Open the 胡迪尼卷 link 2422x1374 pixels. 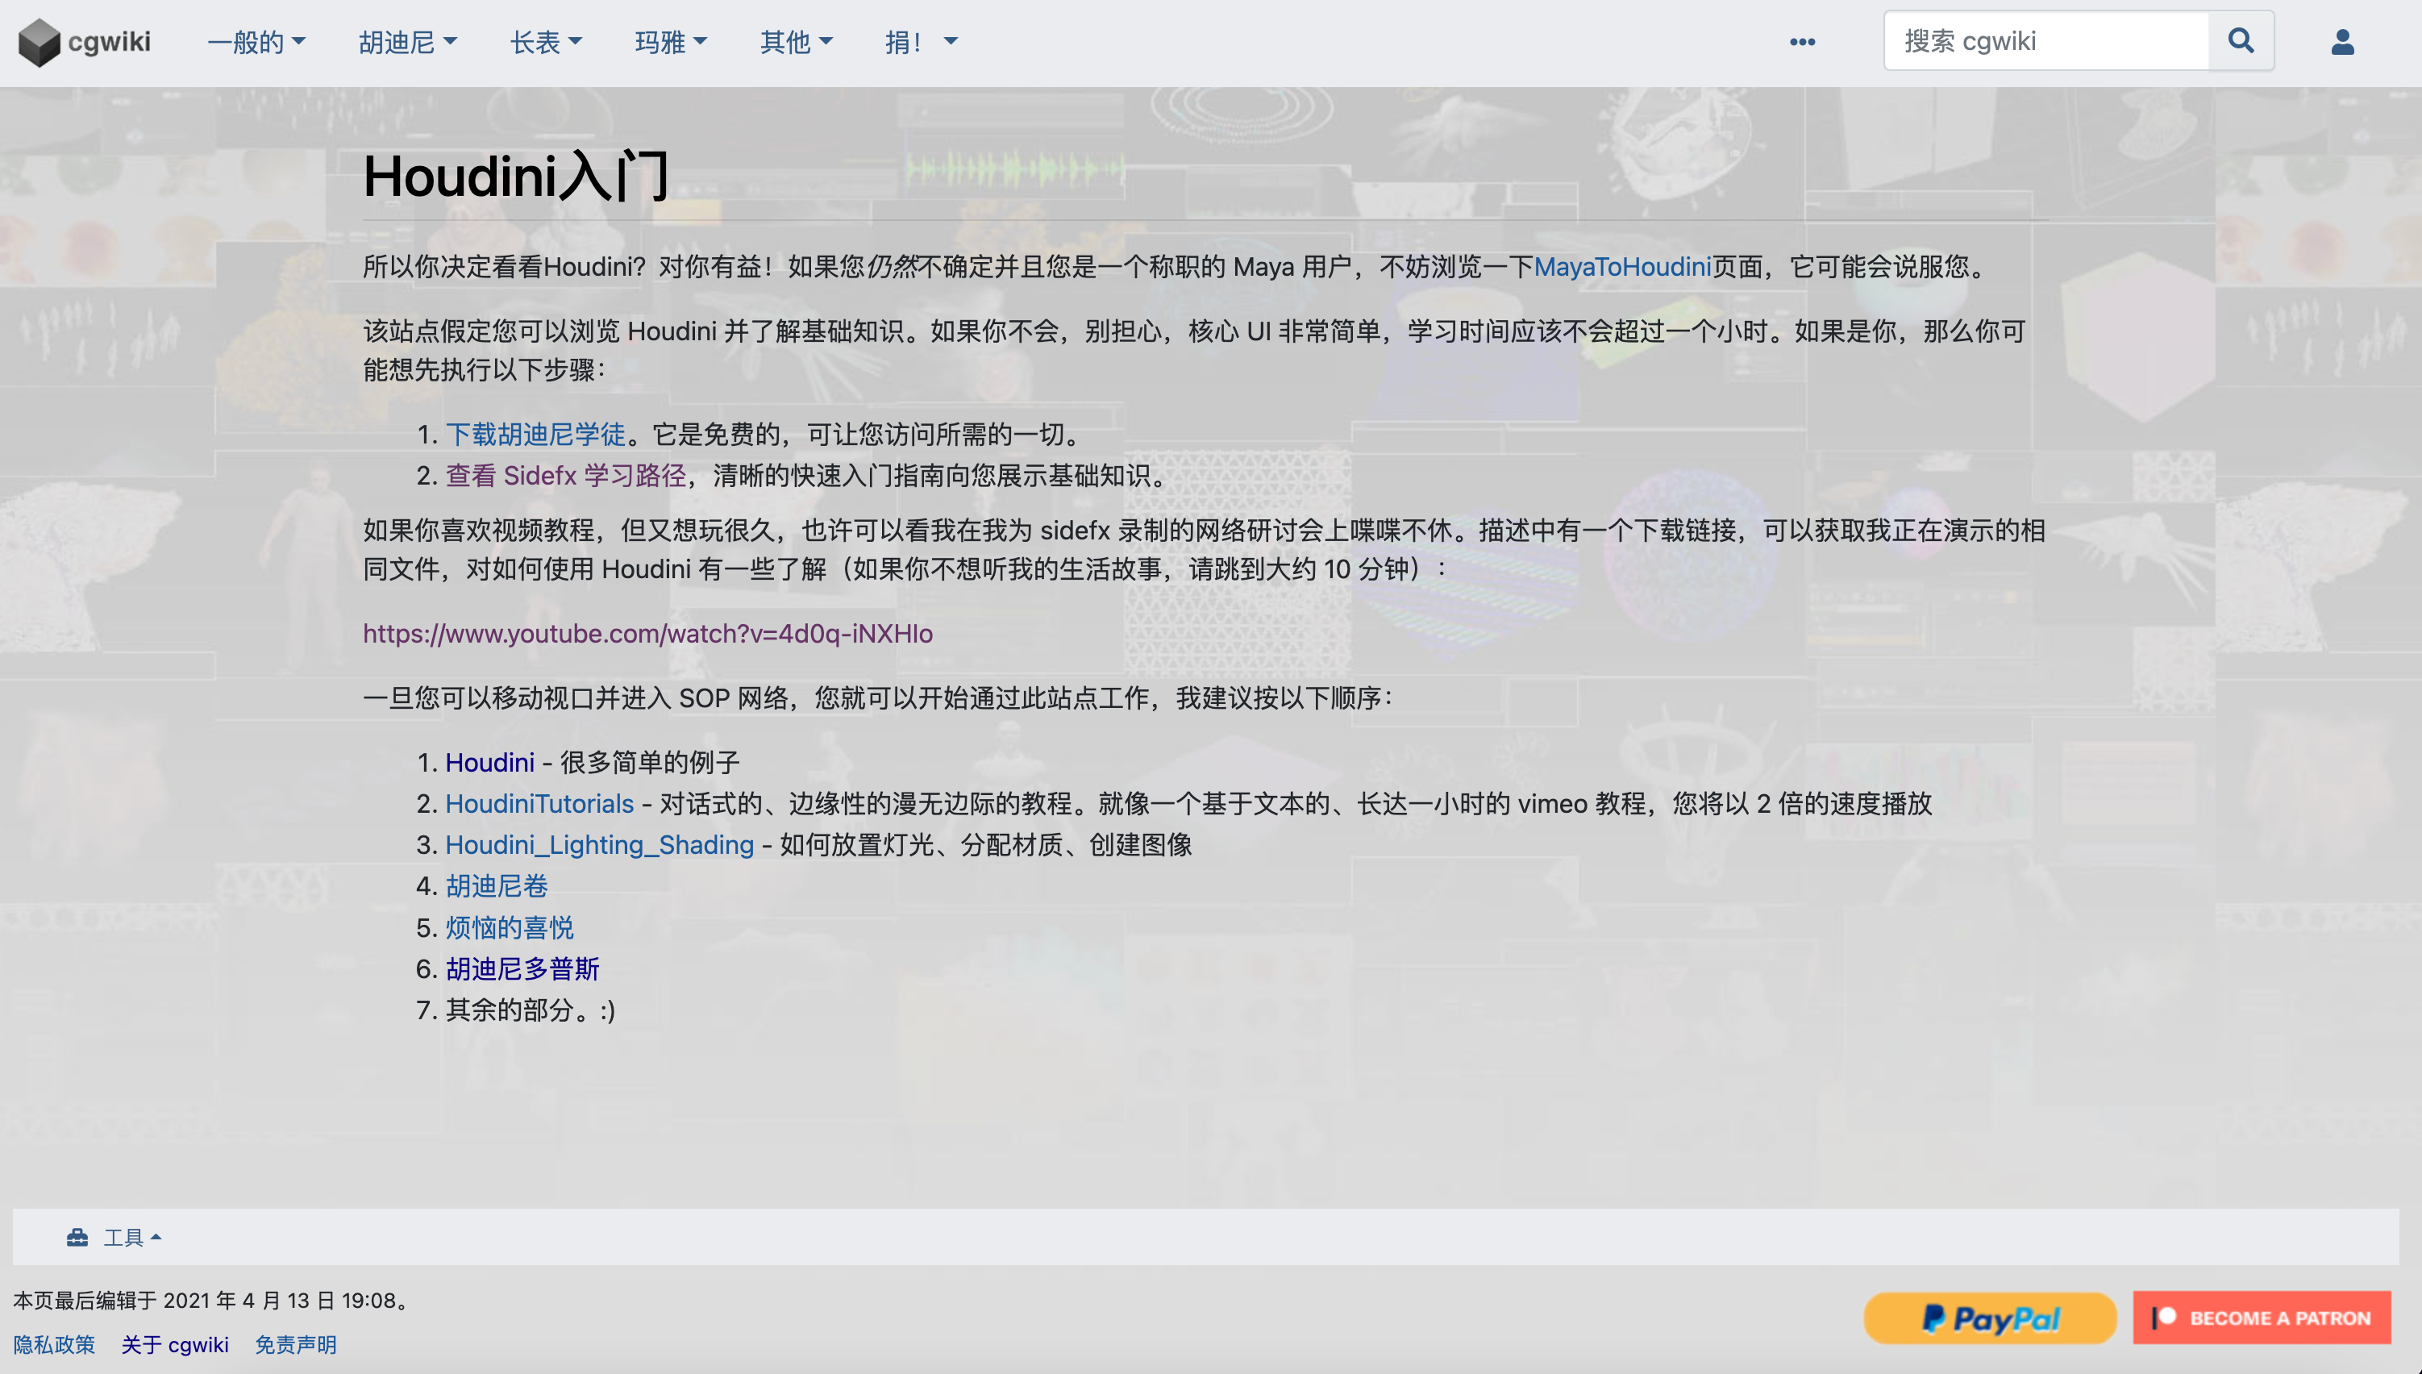[x=497, y=886]
